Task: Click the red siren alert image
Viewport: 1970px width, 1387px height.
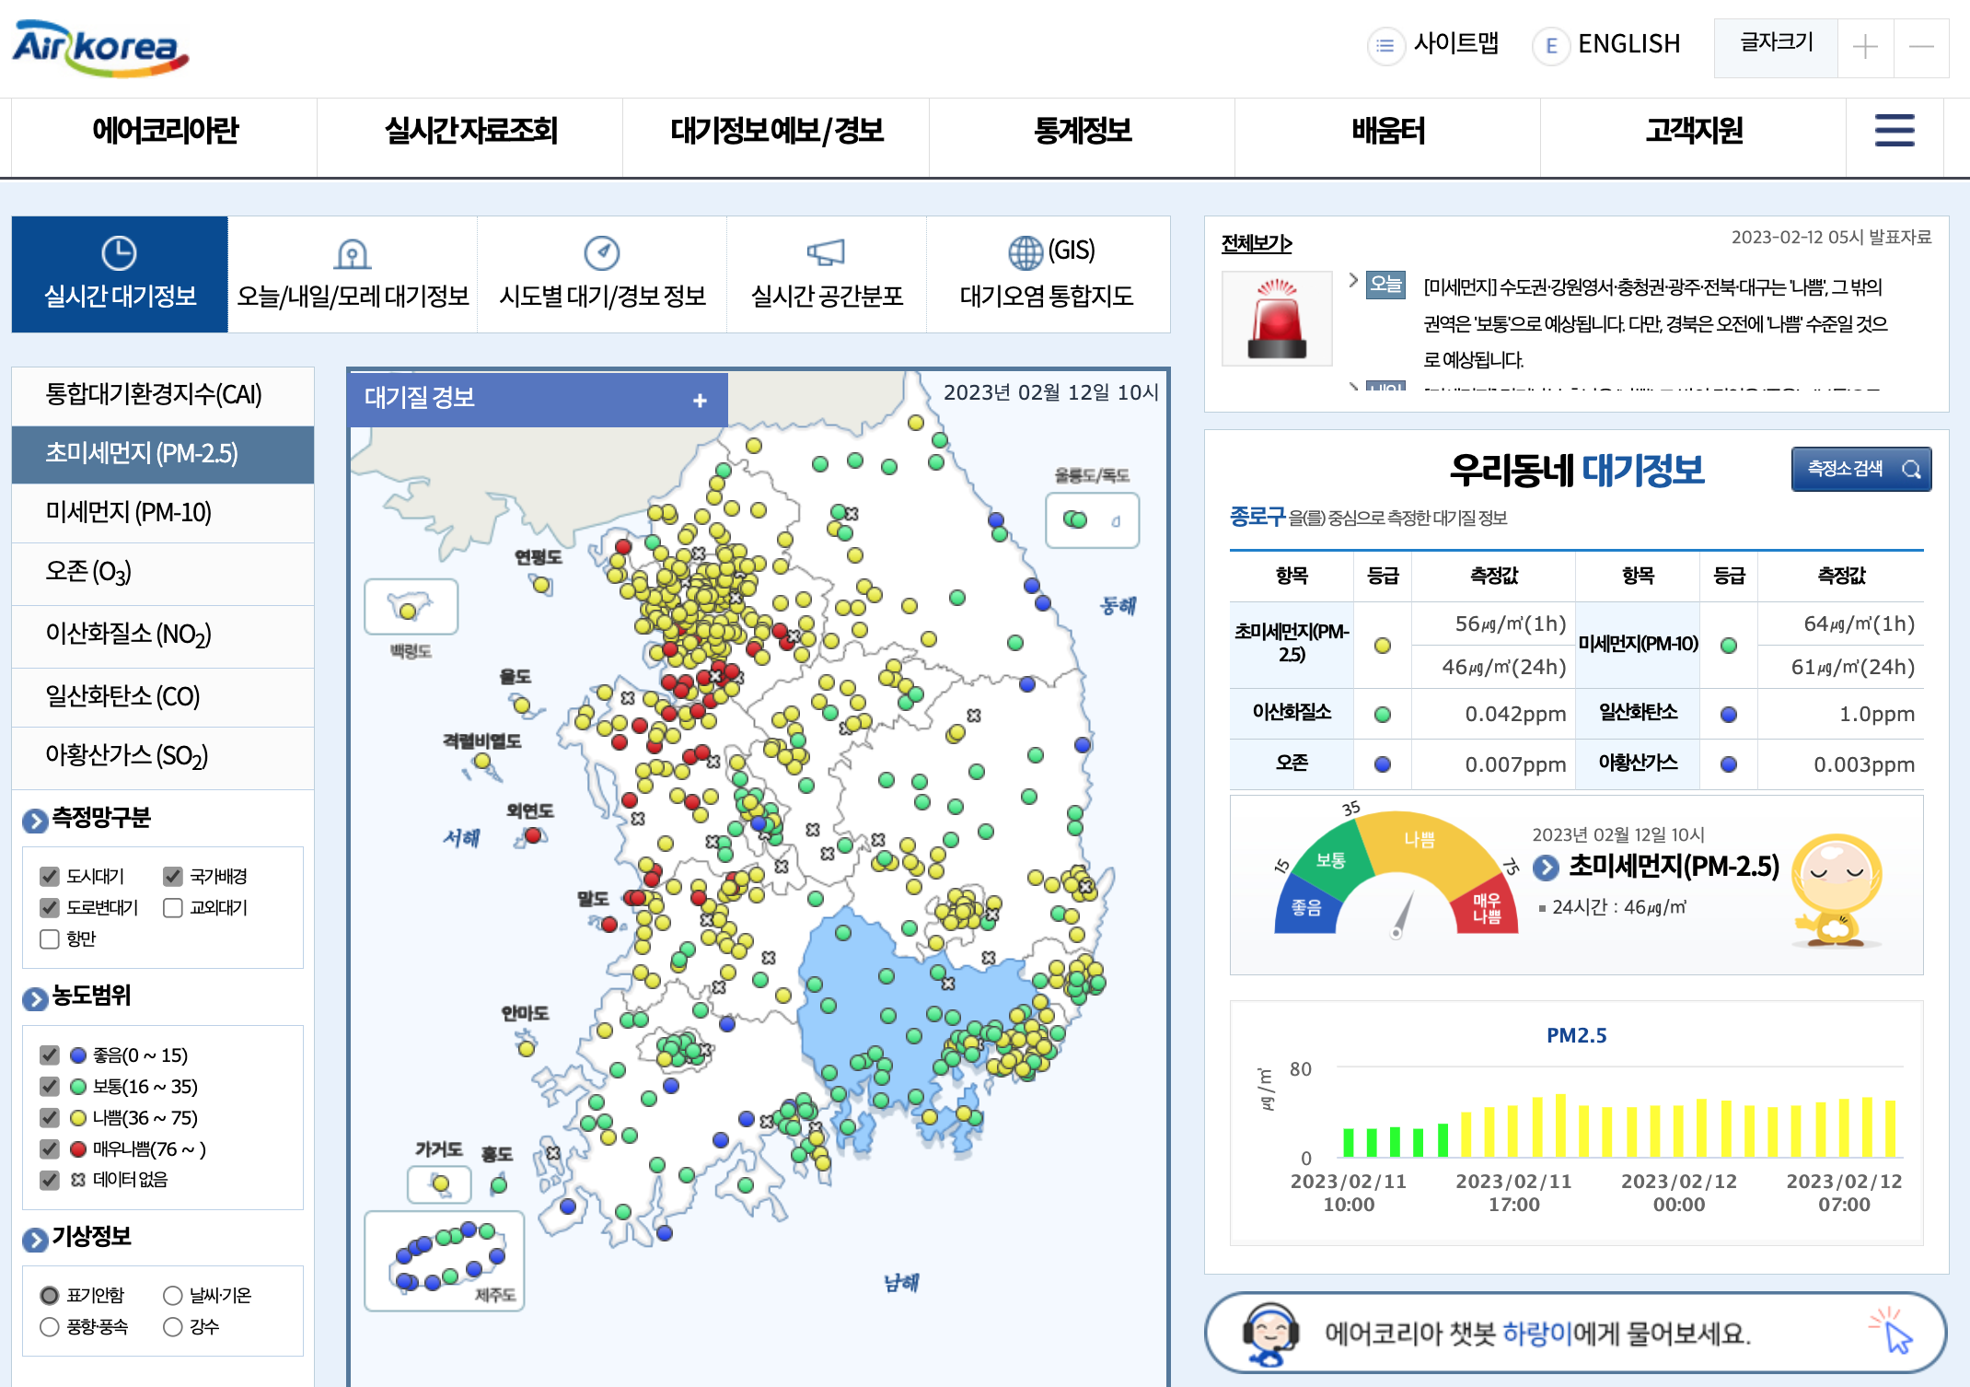Action: point(1276,319)
